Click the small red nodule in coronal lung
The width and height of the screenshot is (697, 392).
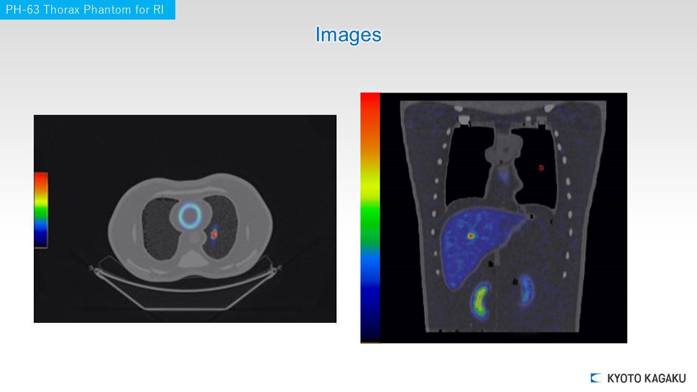coord(541,168)
